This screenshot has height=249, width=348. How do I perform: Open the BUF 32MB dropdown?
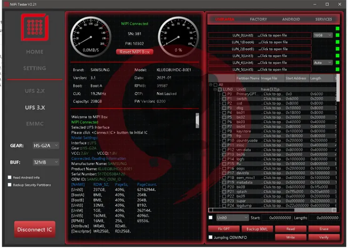point(46,162)
